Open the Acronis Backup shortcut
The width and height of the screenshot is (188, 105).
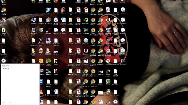point(56,21)
